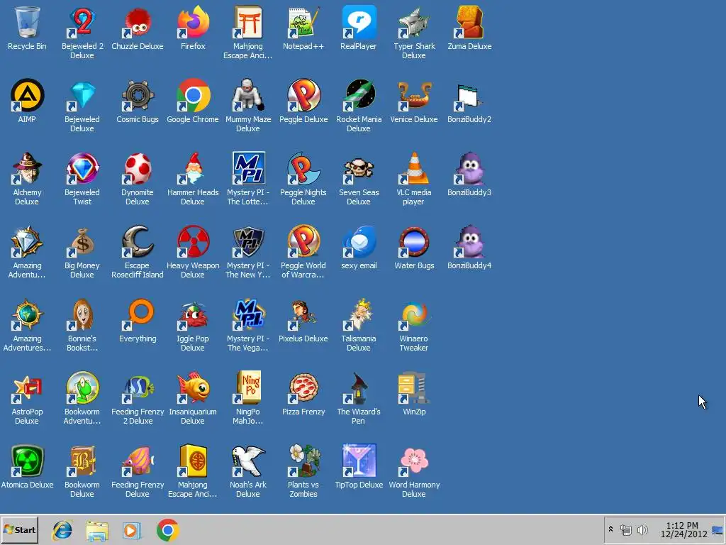Open the Start menu
This screenshot has width=726, height=545.
pos(19,529)
